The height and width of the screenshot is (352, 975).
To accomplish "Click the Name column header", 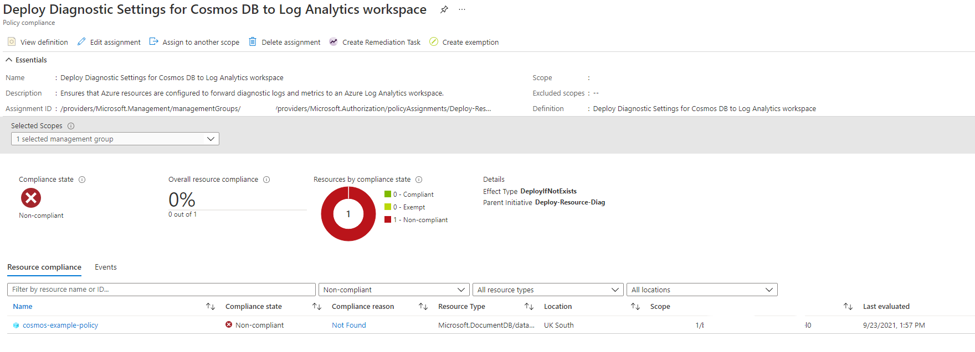I will pyautogui.click(x=23, y=307).
